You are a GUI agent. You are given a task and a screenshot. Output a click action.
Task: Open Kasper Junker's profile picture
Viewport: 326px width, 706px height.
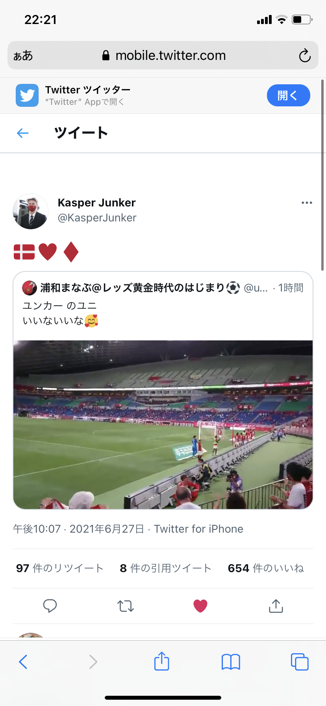[31, 211]
